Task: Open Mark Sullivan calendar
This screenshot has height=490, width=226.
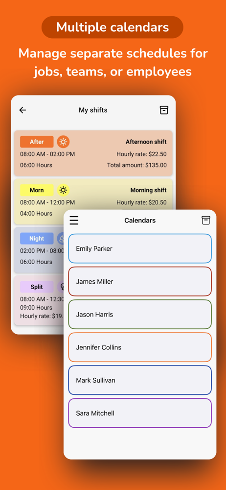Action: coord(140,380)
